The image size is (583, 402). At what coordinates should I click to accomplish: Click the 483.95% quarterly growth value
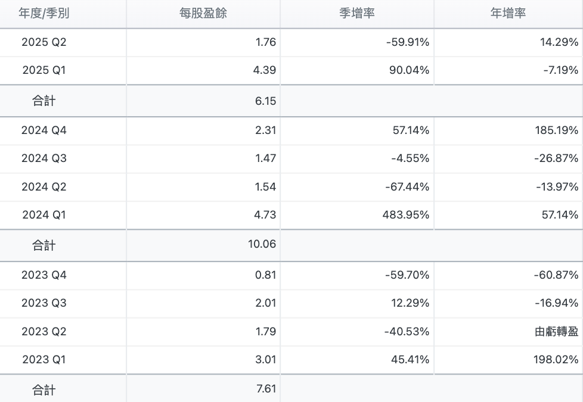tap(407, 214)
